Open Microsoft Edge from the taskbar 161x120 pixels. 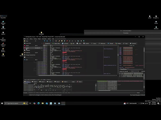(x=38, y=103)
